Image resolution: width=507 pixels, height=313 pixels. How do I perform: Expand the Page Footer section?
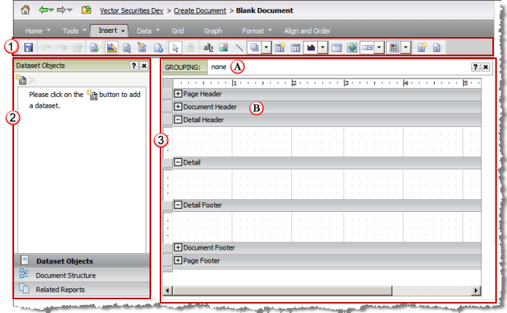(x=178, y=260)
